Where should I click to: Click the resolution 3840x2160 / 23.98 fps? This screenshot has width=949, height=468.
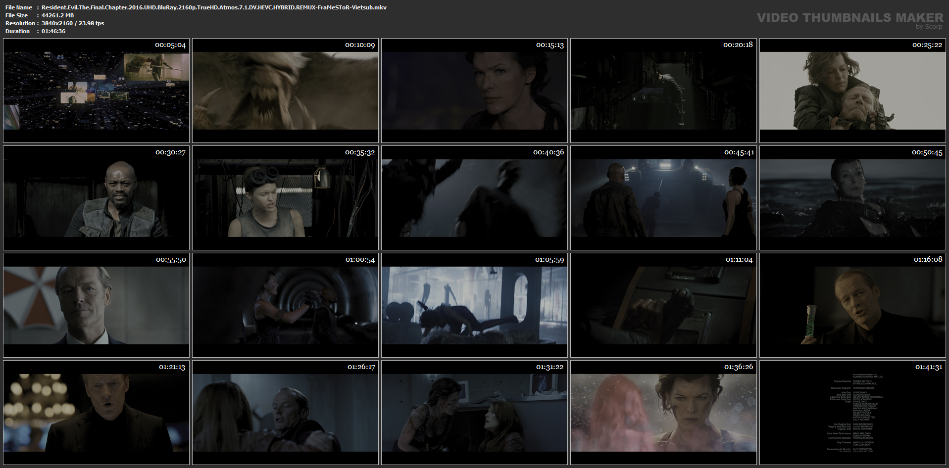click(x=73, y=23)
